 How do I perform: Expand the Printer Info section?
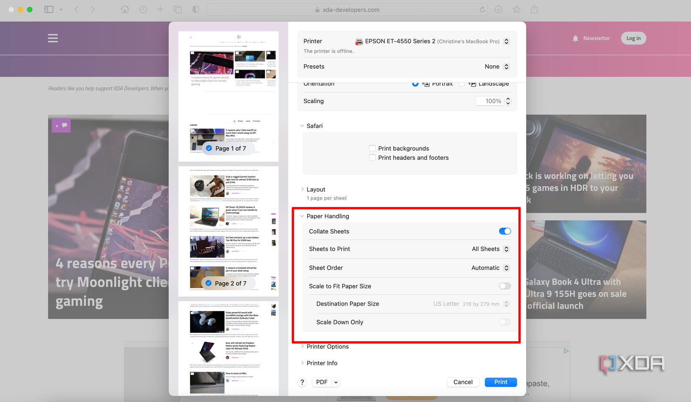pos(302,363)
